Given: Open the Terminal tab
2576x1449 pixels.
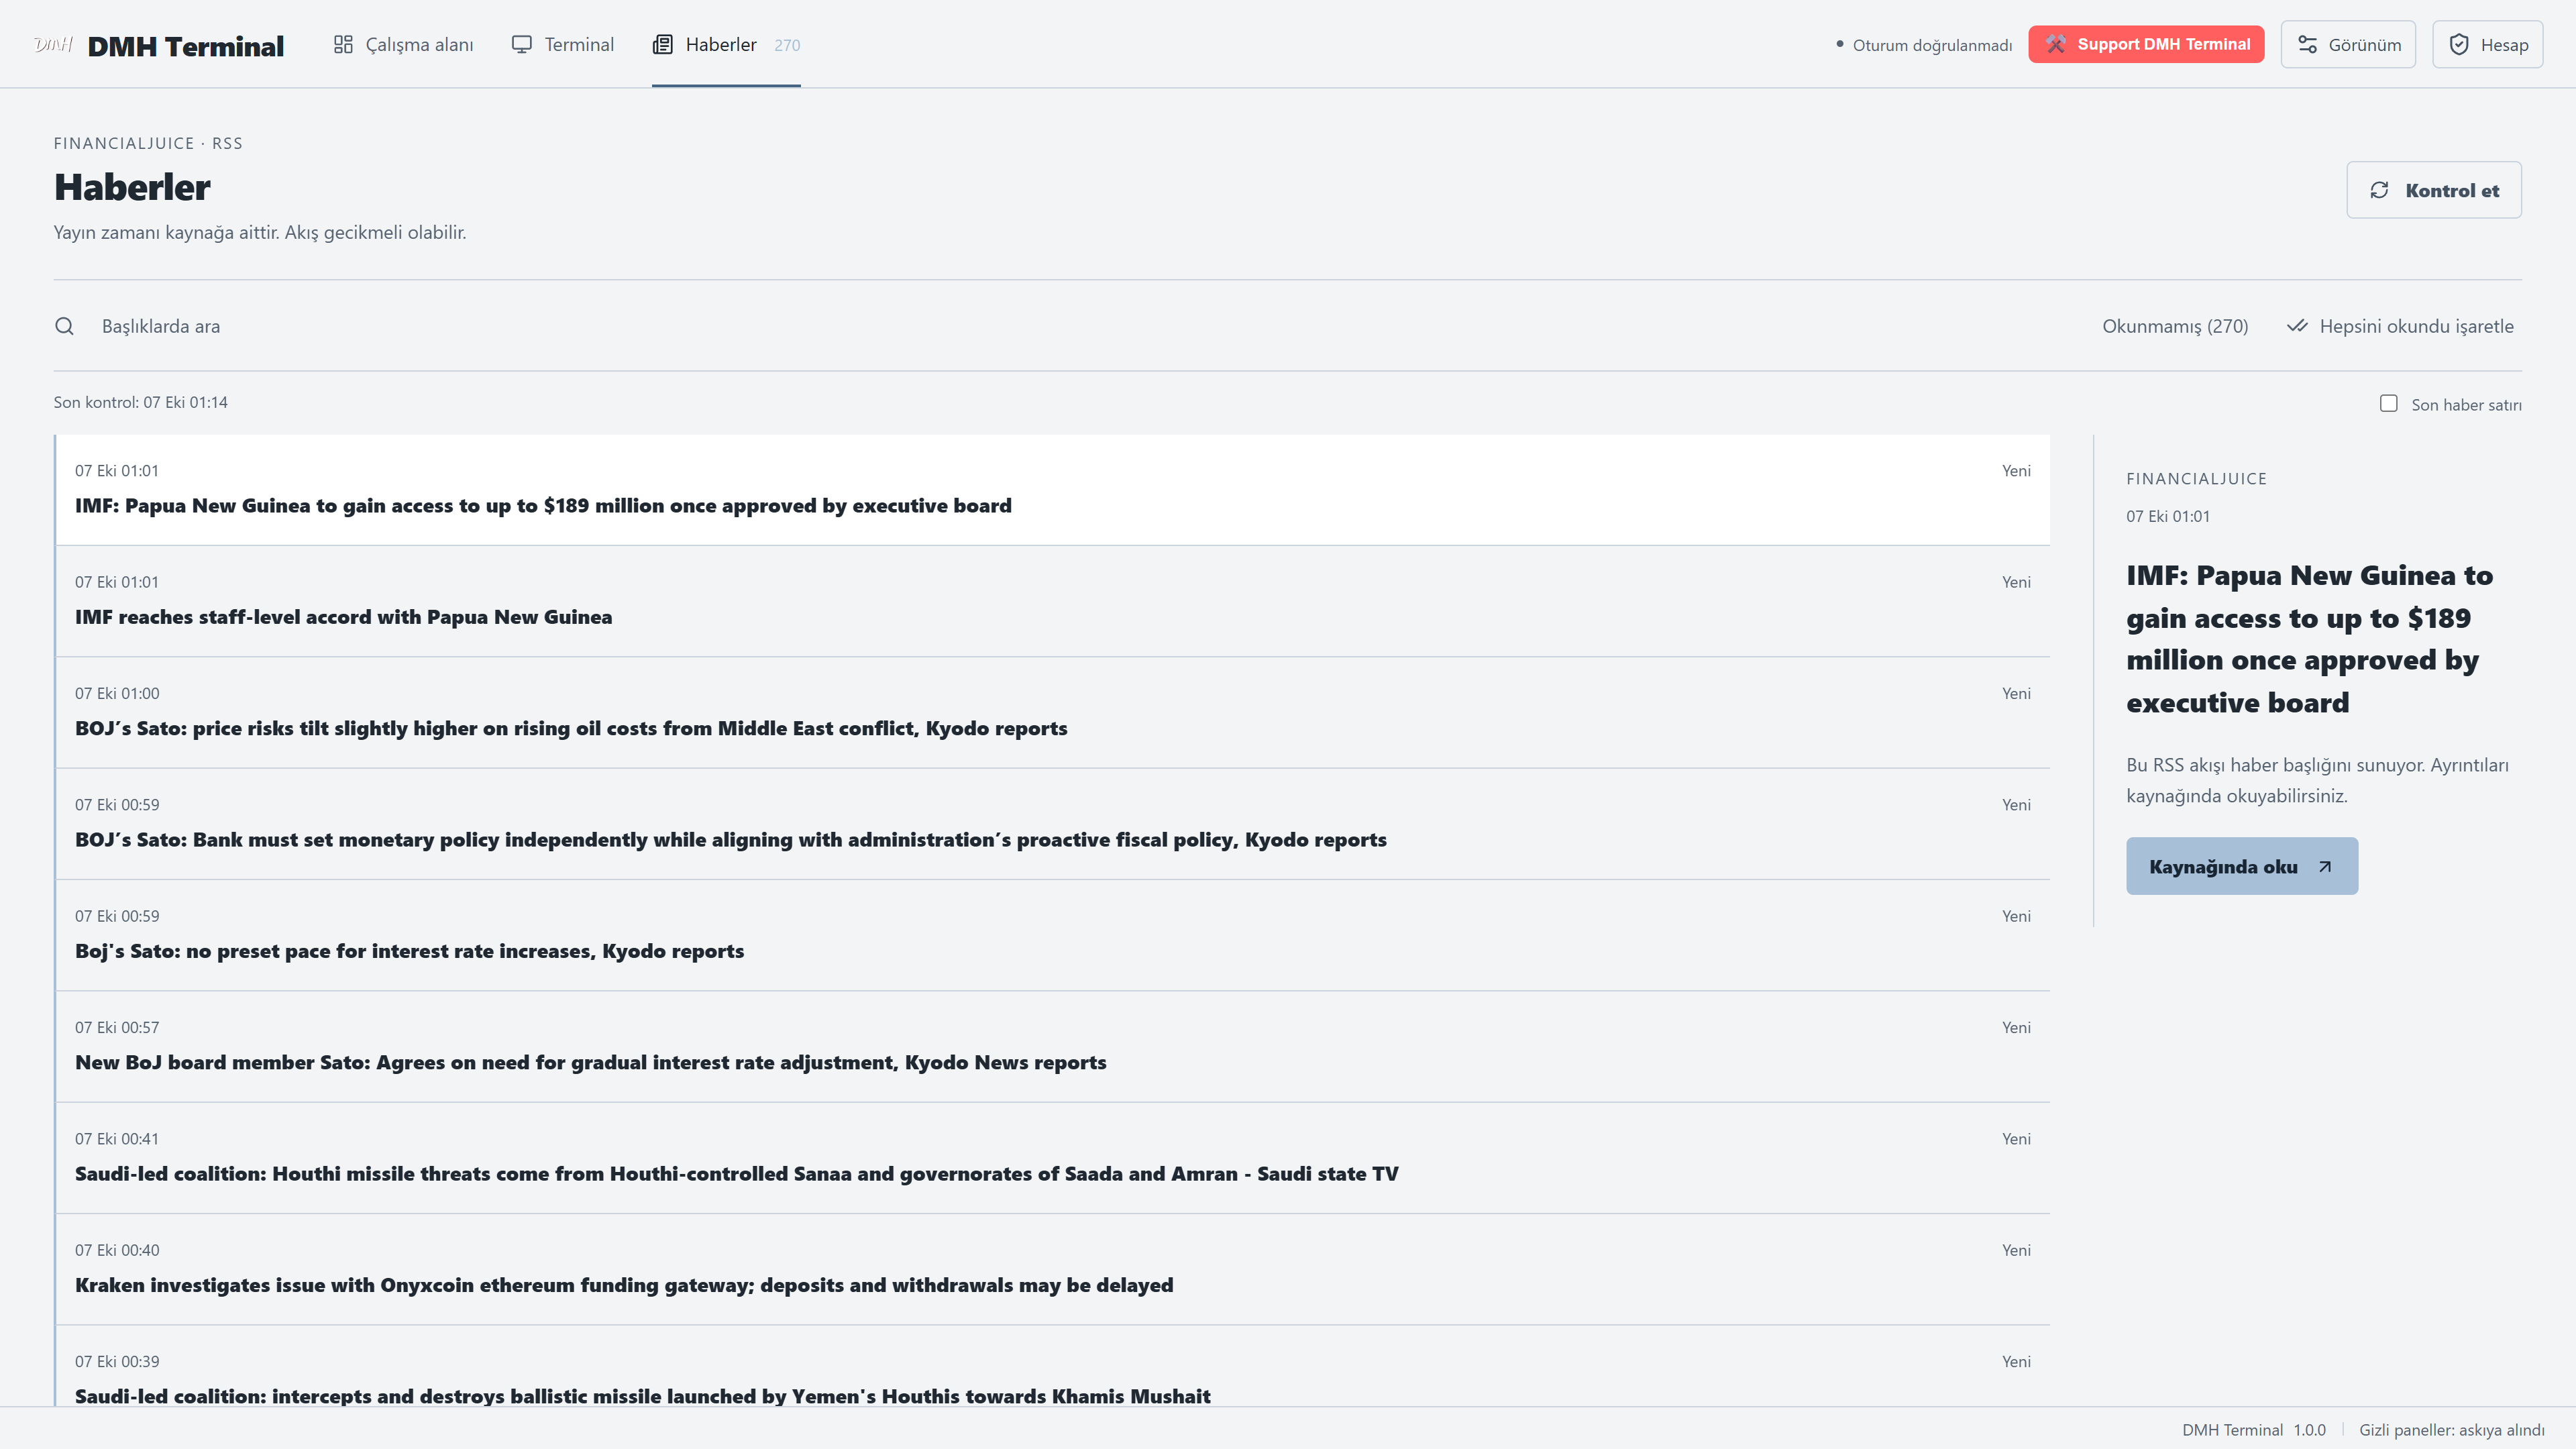Looking at the screenshot, I should pos(562,44).
